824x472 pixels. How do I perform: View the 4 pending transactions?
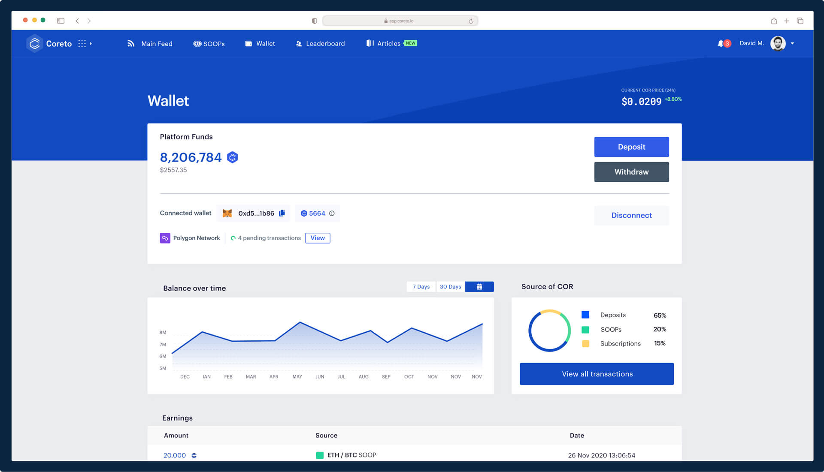318,238
